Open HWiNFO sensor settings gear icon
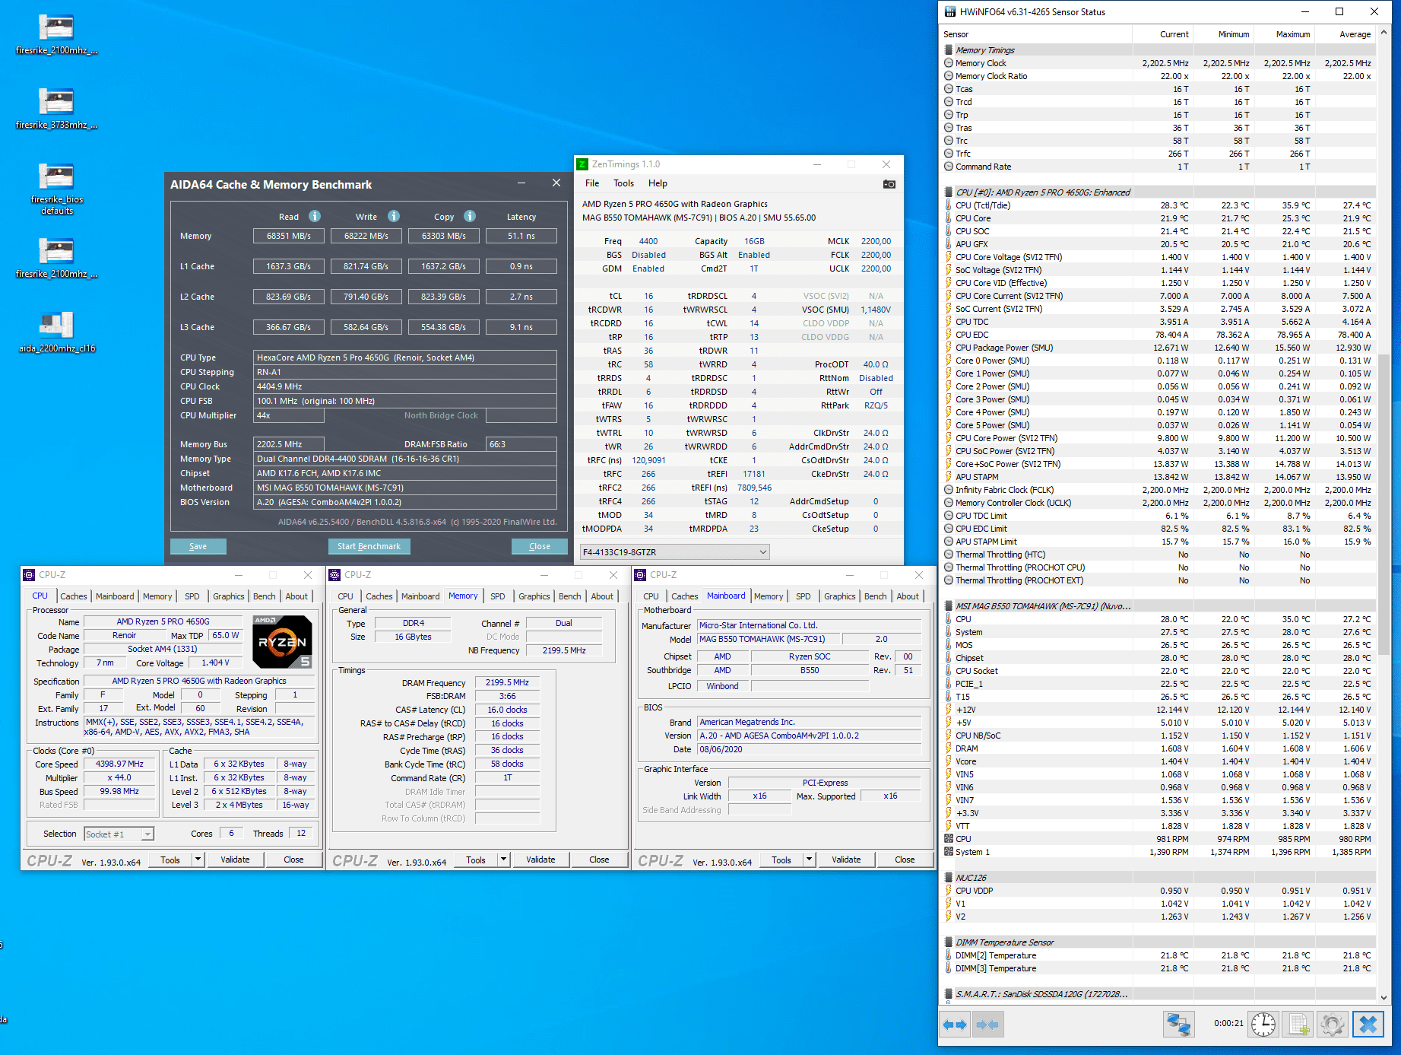Viewport: 1401px width, 1055px height. pos(1333,1025)
